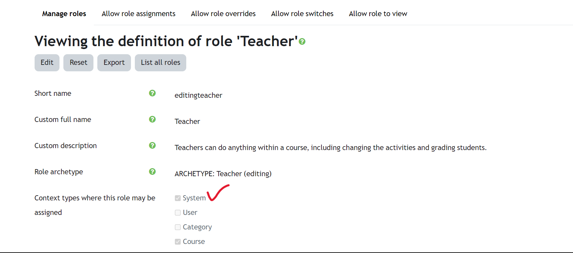Viewport: 573px width, 253px height.
Task: Click the Reset role button
Action: click(x=78, y=63)
